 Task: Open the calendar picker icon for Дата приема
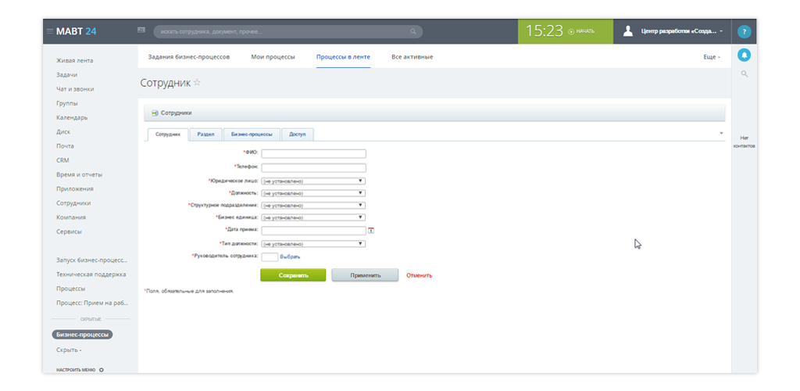point(371,230)
